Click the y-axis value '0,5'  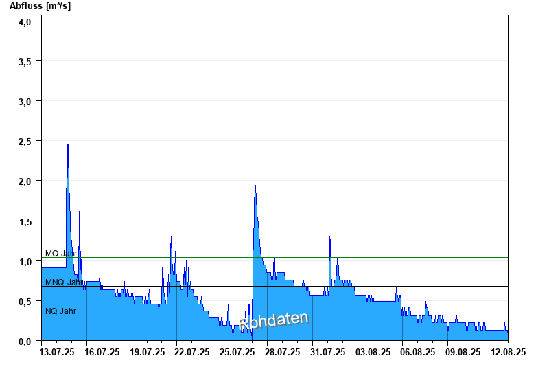click(x=25, y=302)
